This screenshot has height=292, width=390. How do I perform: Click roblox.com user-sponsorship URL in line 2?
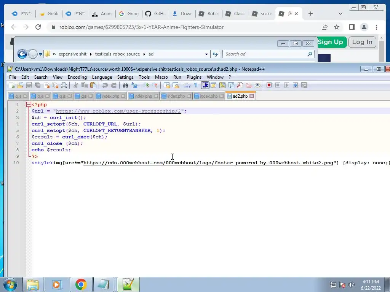118,111
